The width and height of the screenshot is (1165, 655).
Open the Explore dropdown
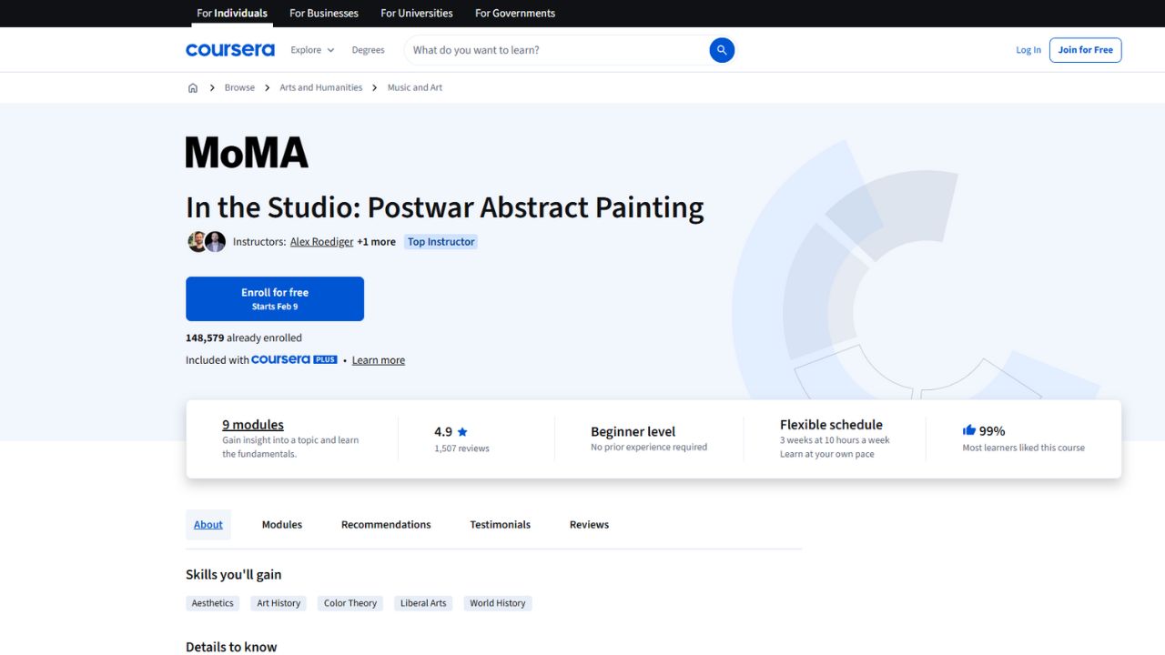coord(312,50)
